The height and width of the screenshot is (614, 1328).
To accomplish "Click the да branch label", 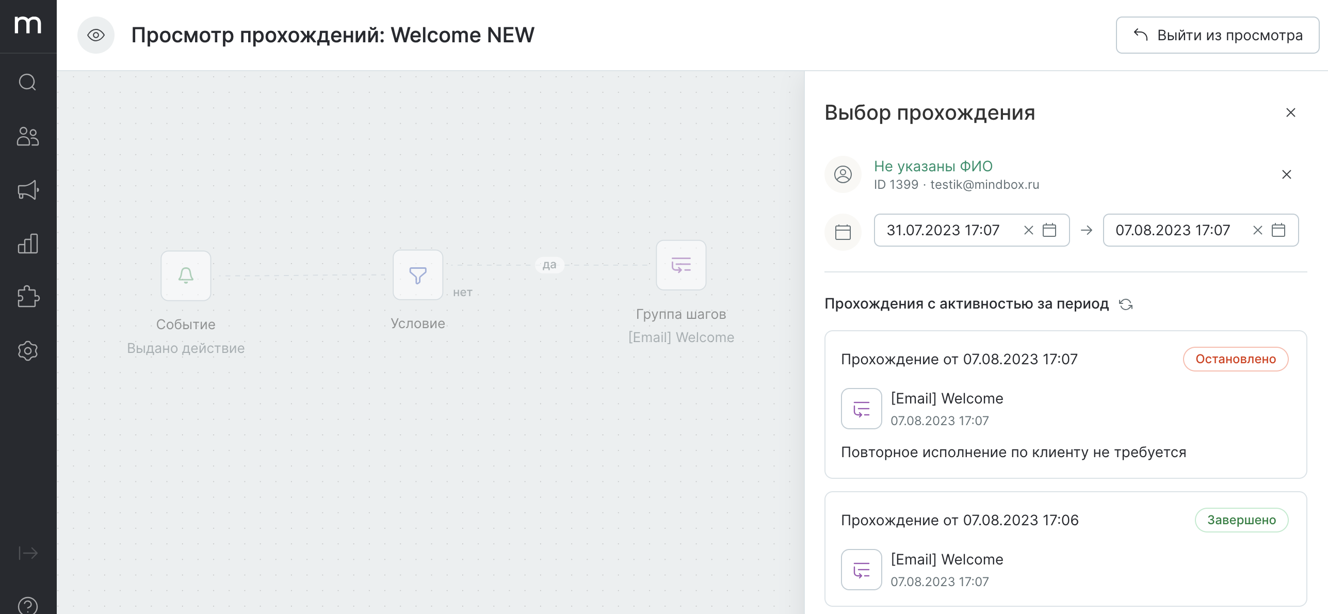I will coord(549,265).
